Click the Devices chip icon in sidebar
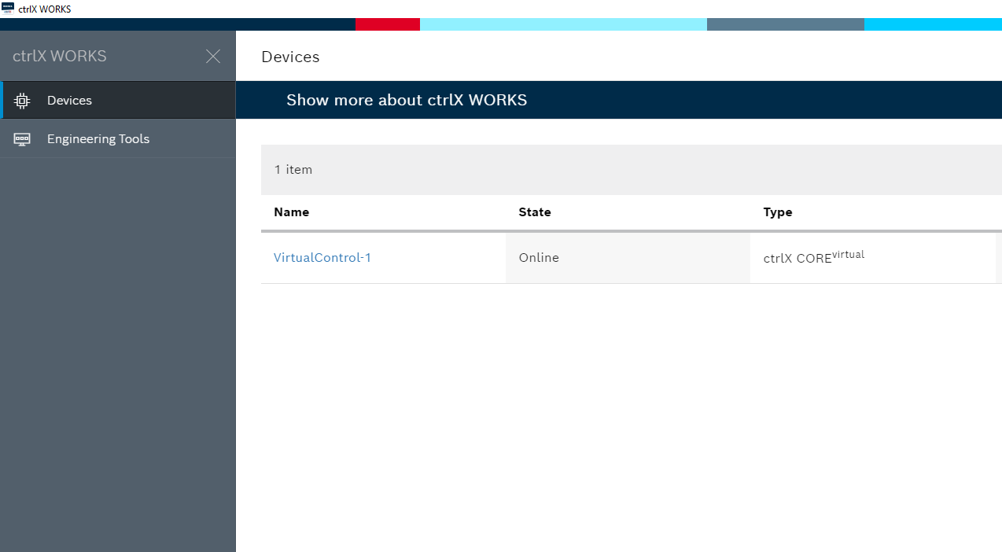This screenshot has width=1002, height=552. [22, 100]
